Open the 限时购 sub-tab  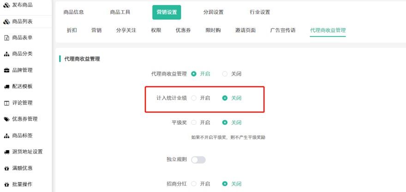click(213, 30)
